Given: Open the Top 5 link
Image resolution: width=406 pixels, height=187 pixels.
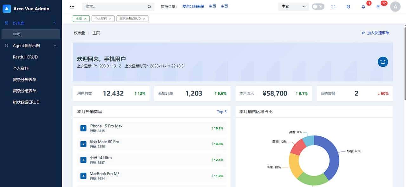Looking at the screenshot, I should pos(221,112).
